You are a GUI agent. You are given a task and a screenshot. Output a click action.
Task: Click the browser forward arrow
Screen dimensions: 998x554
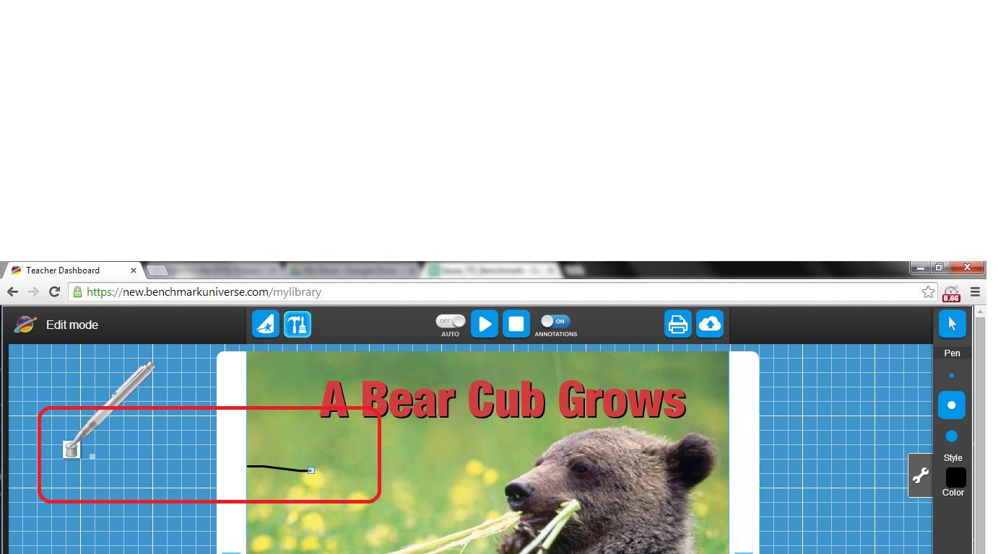34,292
